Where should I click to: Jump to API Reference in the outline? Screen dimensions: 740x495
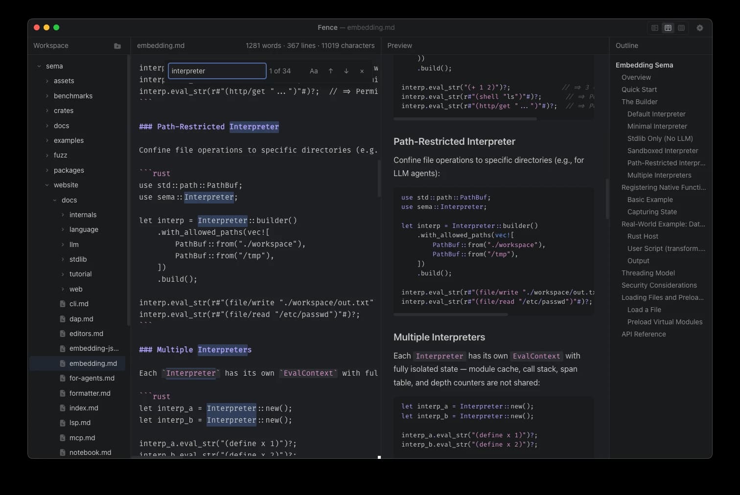pos(644,334)
